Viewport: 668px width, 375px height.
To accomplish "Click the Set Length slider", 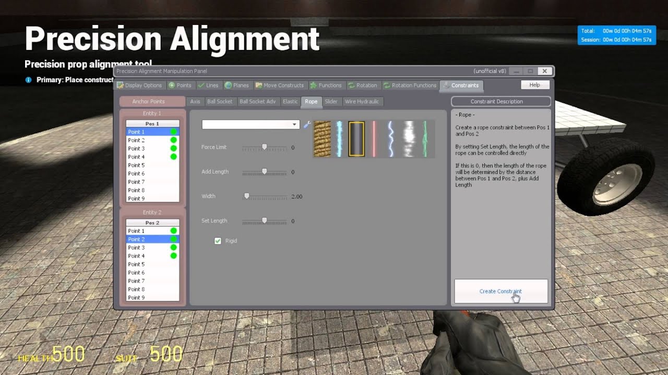I will coord(265,221).
